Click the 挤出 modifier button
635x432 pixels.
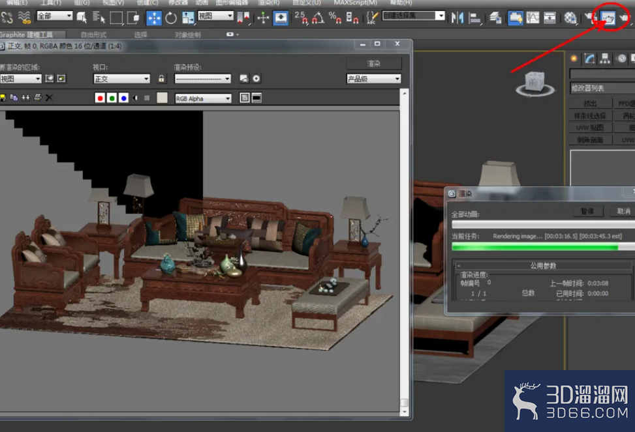coord(590,104)
